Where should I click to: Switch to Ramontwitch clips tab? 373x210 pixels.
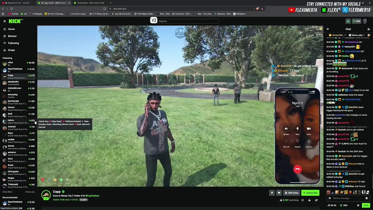click(90, 3)
